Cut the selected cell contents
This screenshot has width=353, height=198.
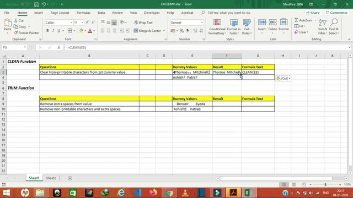pyautogui.click(x=19, y=20)
